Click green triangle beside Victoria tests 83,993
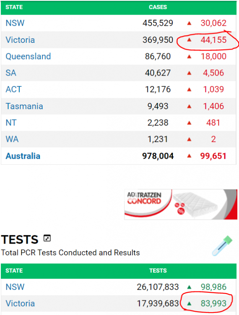The height and width of the screenshot is (315, 239). tap(189, 304)
